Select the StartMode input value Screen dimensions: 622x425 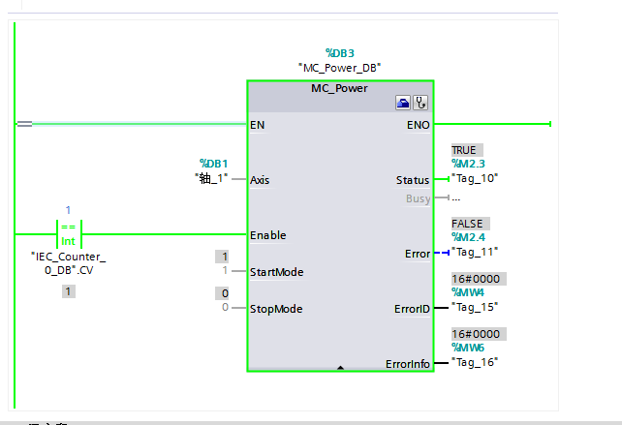(225, 271)
